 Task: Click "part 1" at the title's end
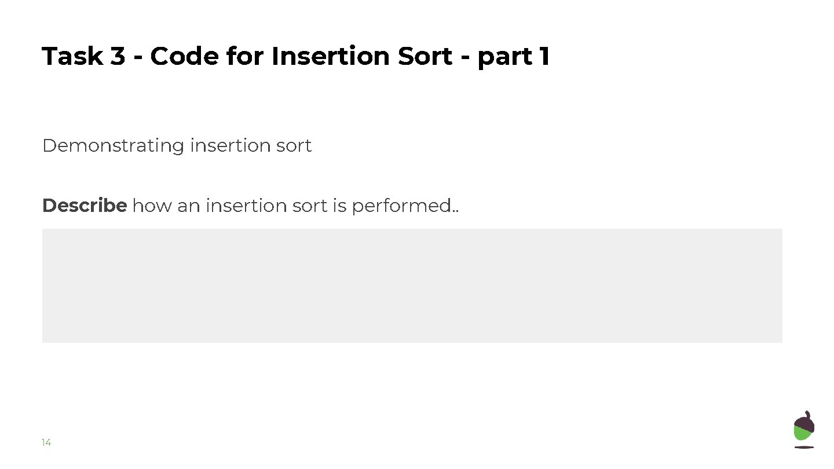pos(513,57)
